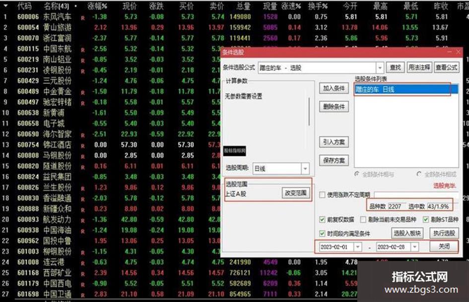Sort by 名称(43) column header
The height and width of the screenshot is (302, 469).
(56, 5)
